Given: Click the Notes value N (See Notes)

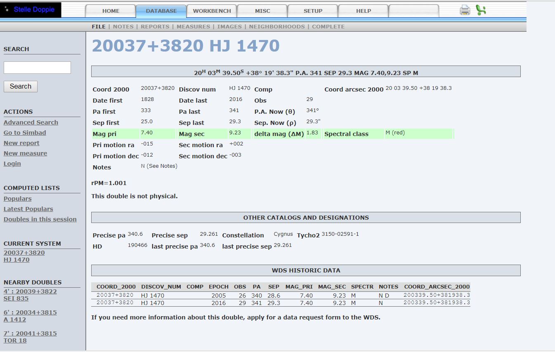Looking at the screenshot, I should [x=159, y=166].
